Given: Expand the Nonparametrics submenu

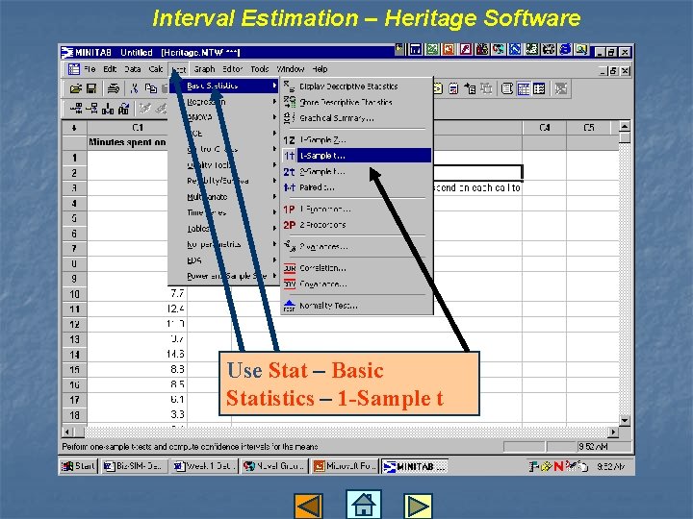Looking at the screenshot, I should pos(223,244).
